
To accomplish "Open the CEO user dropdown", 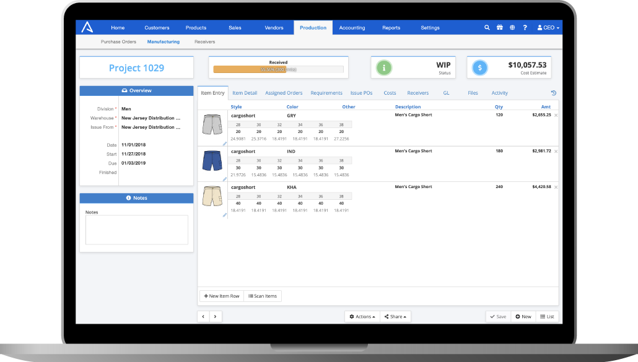I will (x=548, y=27).
